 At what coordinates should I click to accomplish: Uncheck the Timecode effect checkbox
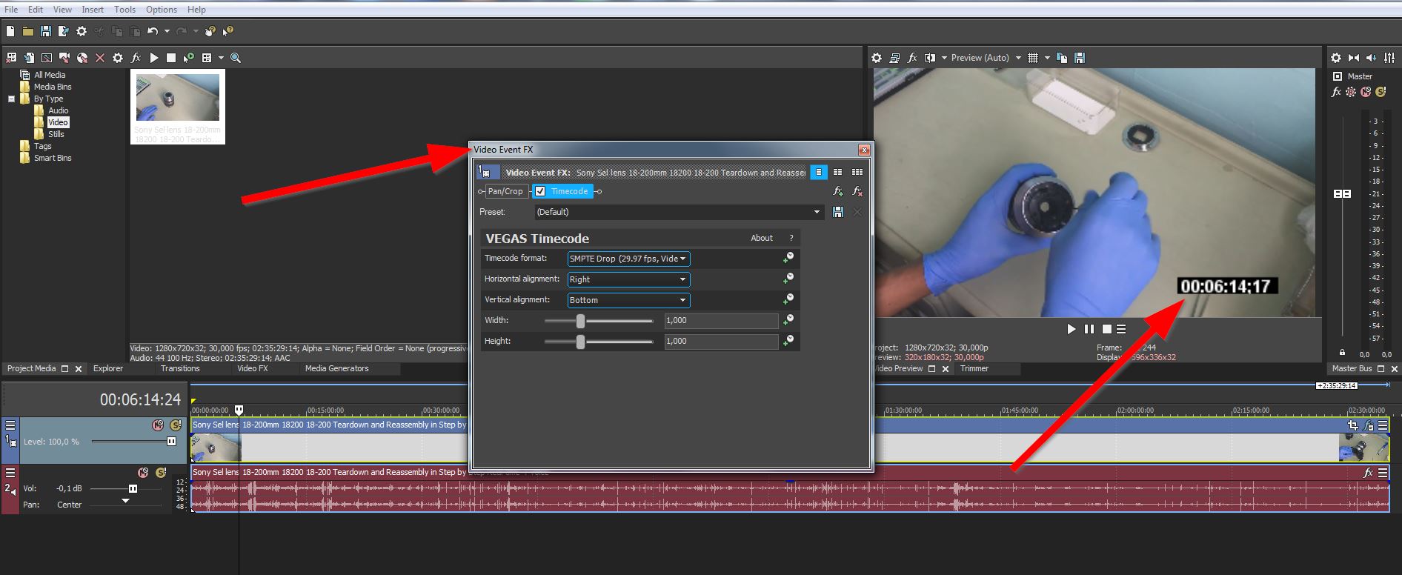541,191
